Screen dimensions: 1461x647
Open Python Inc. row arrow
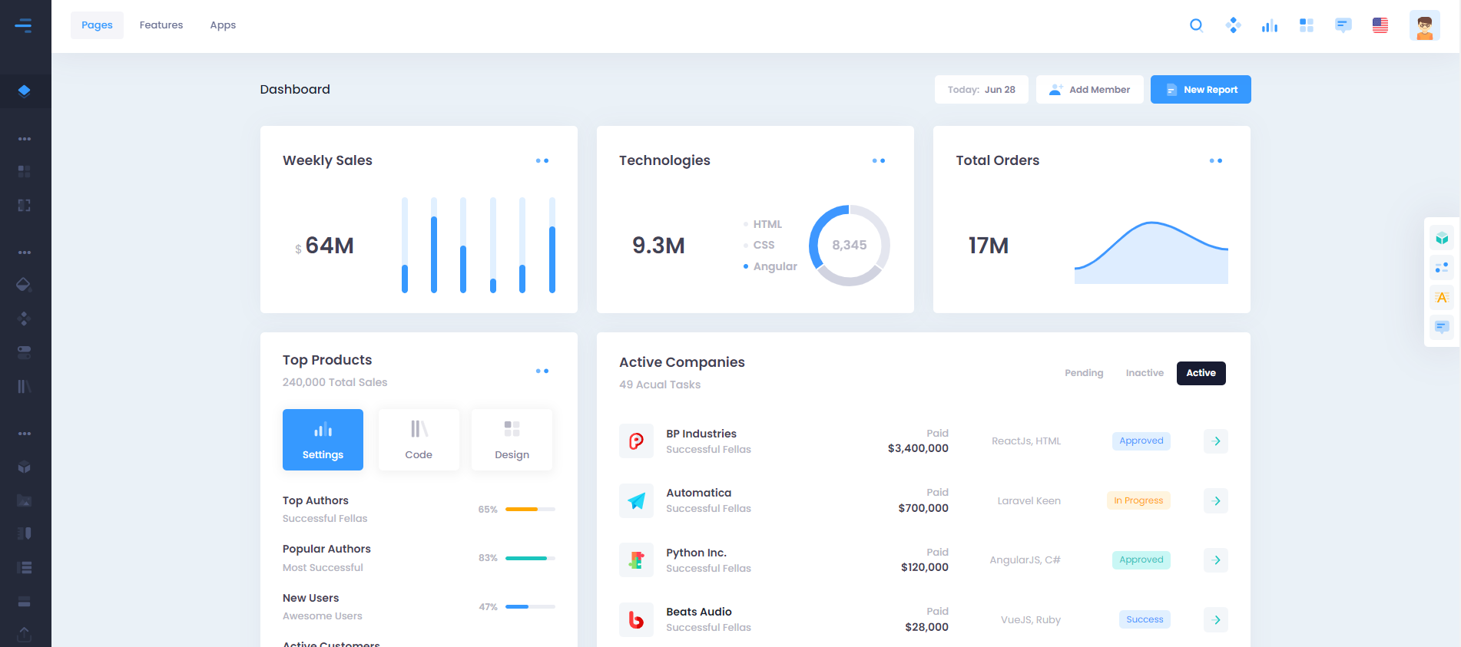[1216, 560]
